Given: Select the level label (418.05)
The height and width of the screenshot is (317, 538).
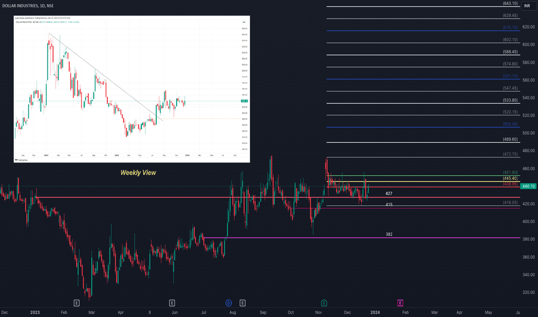Looking at the screenshot, I should [510, 202].
